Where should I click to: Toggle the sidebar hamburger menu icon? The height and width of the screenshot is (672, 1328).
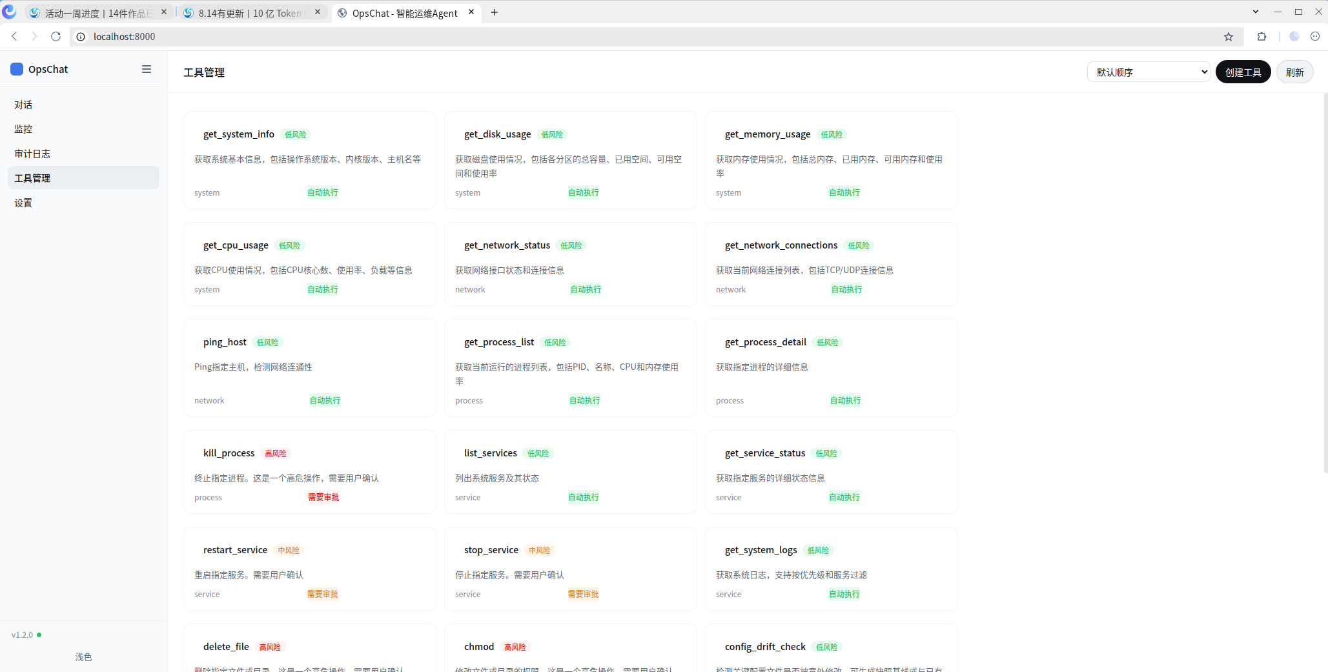tap(147, 69)
